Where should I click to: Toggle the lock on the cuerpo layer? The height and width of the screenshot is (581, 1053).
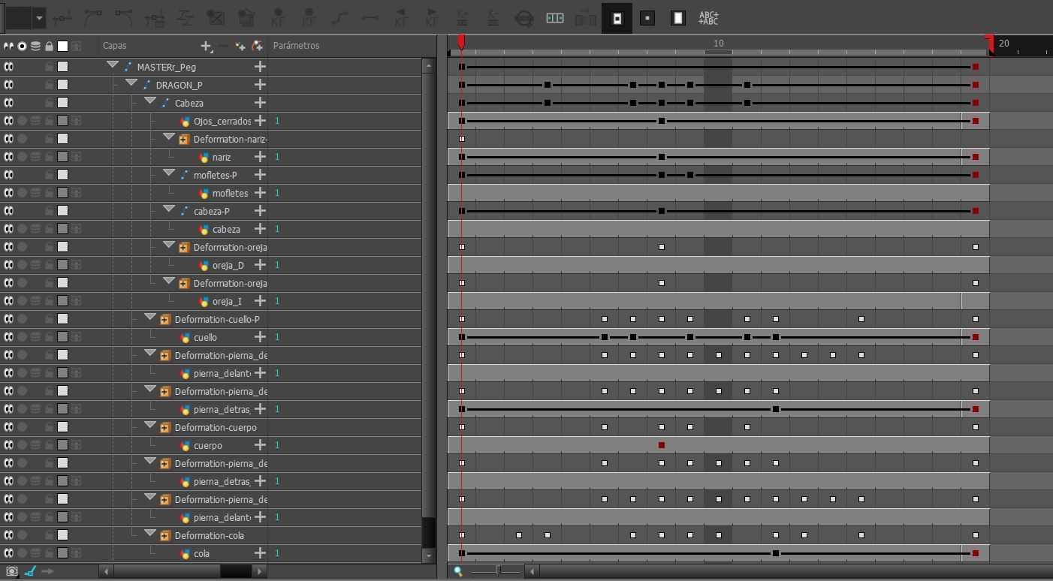[x=49, y=445]
